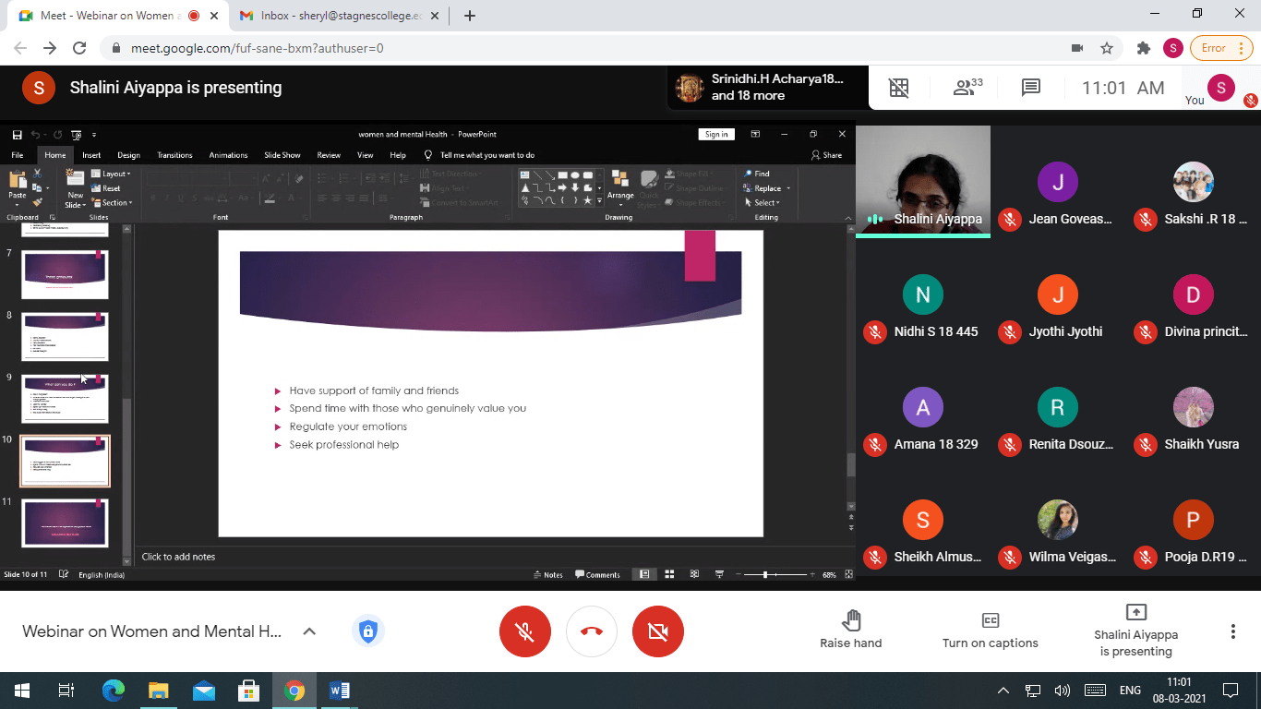
Task: Bookmark this page with star icon
Action: click(1107, 48)
